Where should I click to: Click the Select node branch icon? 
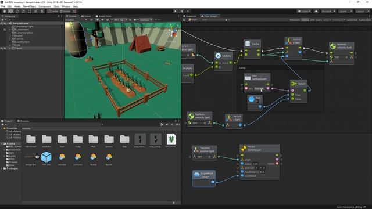point(294,84)
